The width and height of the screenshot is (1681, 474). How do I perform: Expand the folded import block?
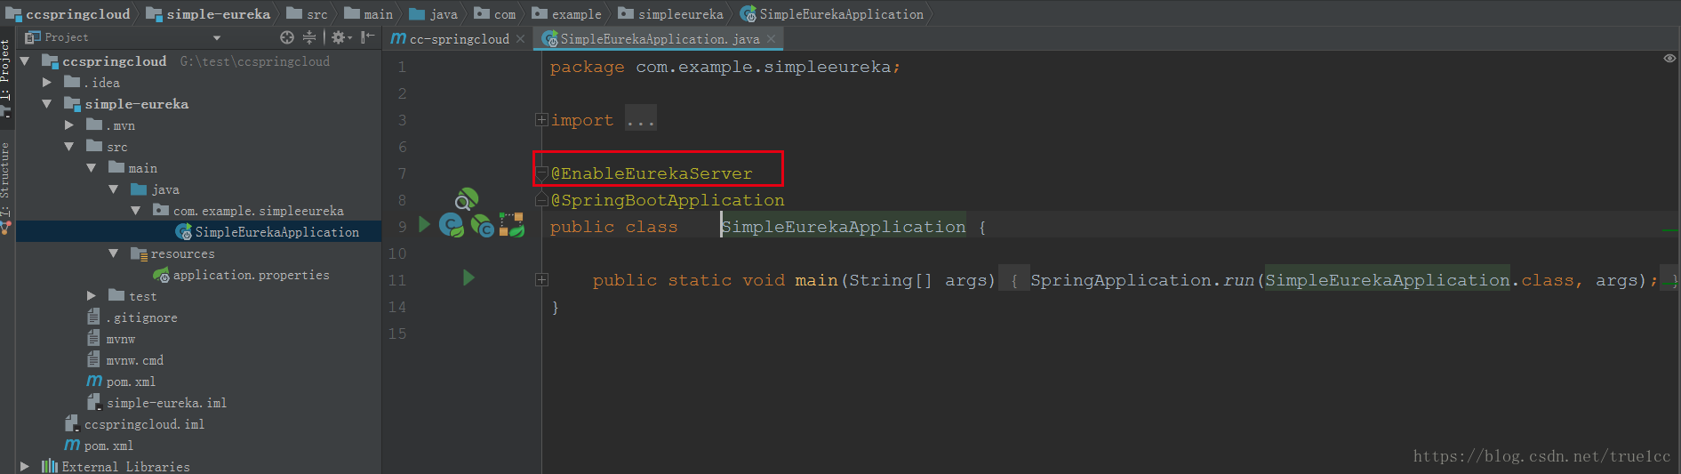(541, 119)
